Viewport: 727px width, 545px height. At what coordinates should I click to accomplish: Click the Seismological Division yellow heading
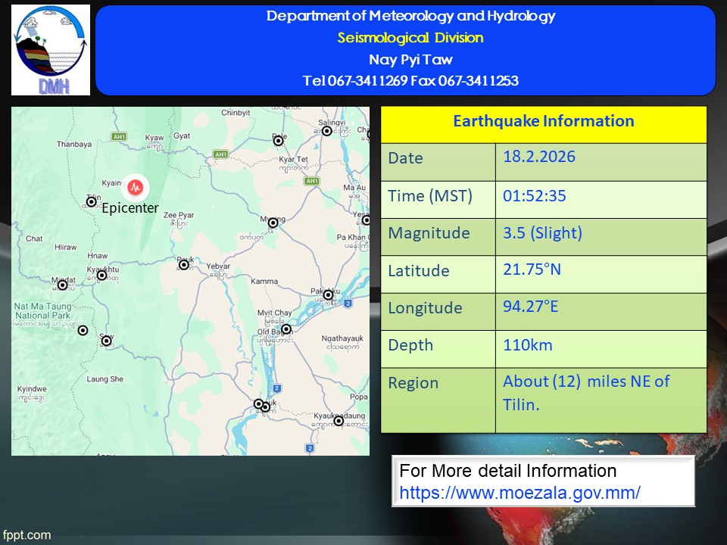[410, 38]
